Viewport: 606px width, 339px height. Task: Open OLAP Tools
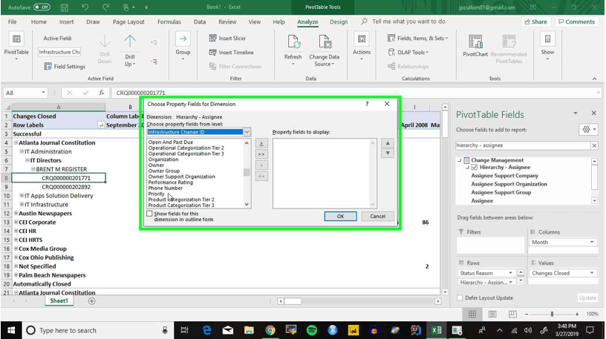[408, 53]
